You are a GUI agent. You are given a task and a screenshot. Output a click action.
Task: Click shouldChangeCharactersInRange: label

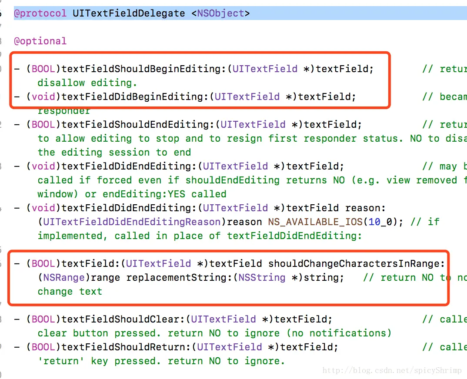357,263
